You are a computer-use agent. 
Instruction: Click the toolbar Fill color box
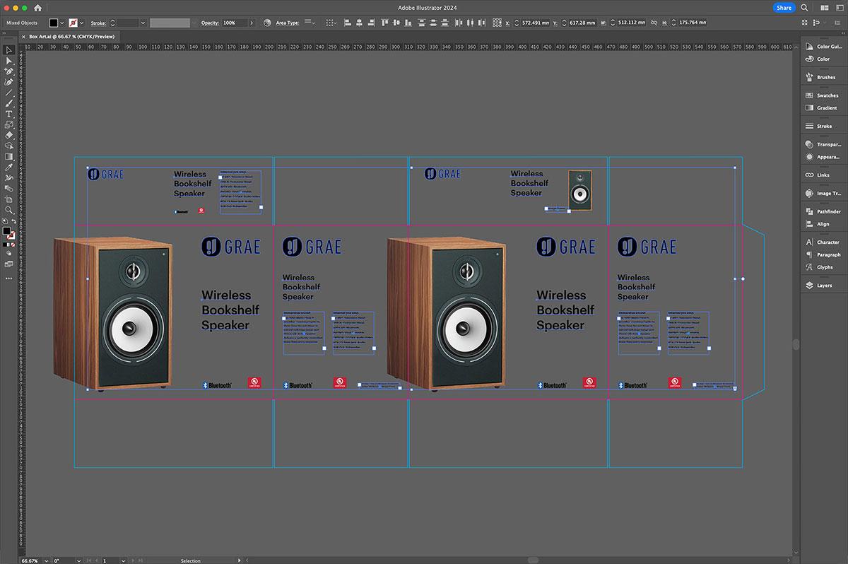(6, 231)
